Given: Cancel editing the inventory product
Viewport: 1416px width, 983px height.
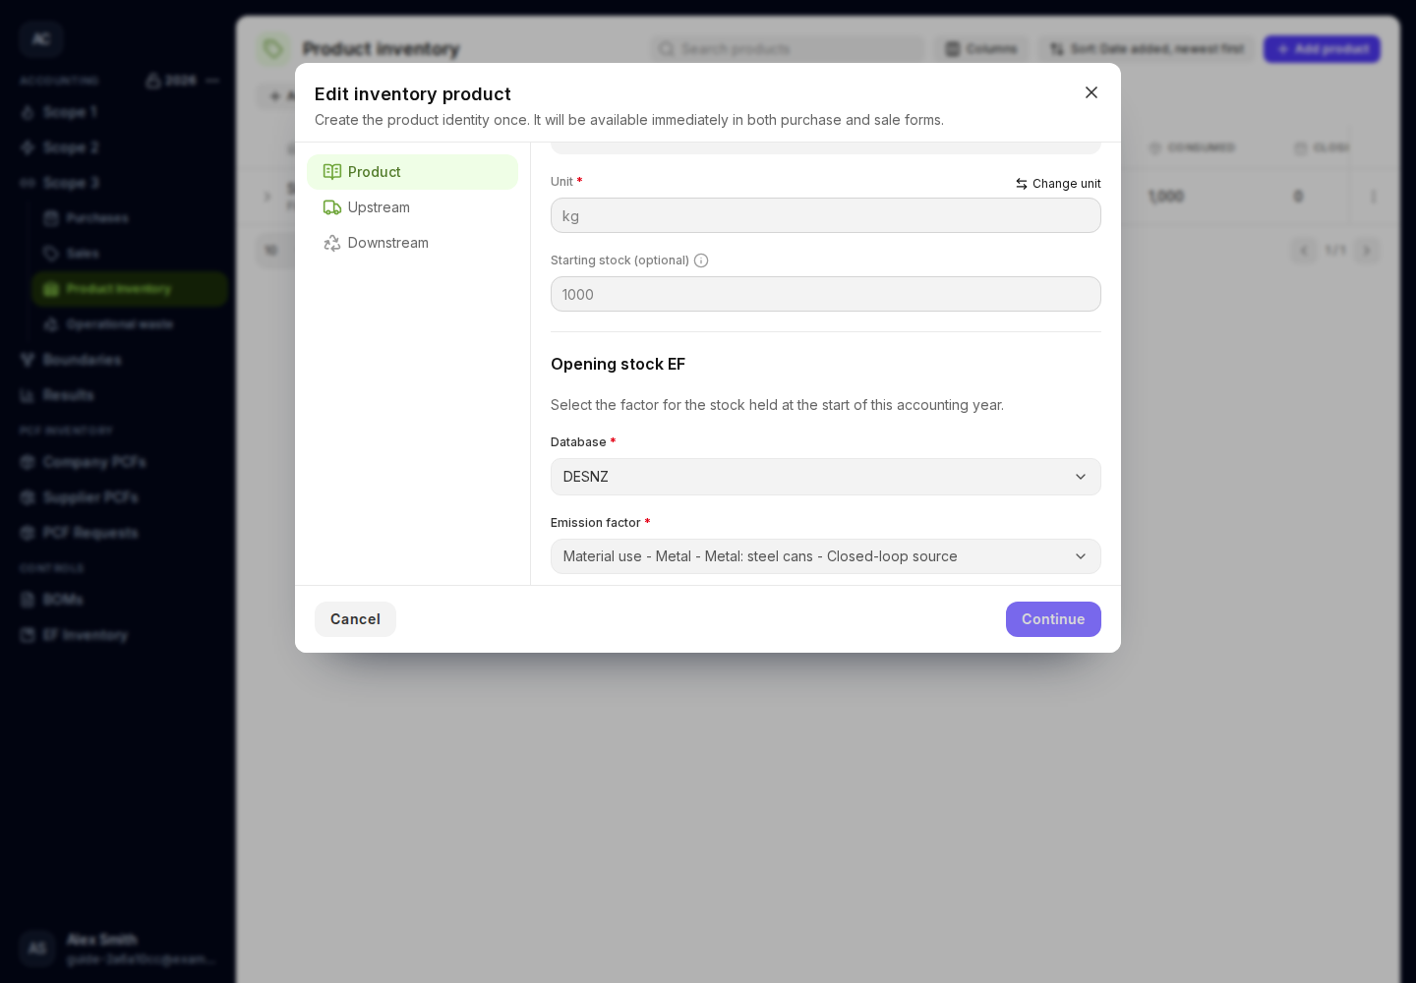Looking at the screenshot, I should click(355, 619).
